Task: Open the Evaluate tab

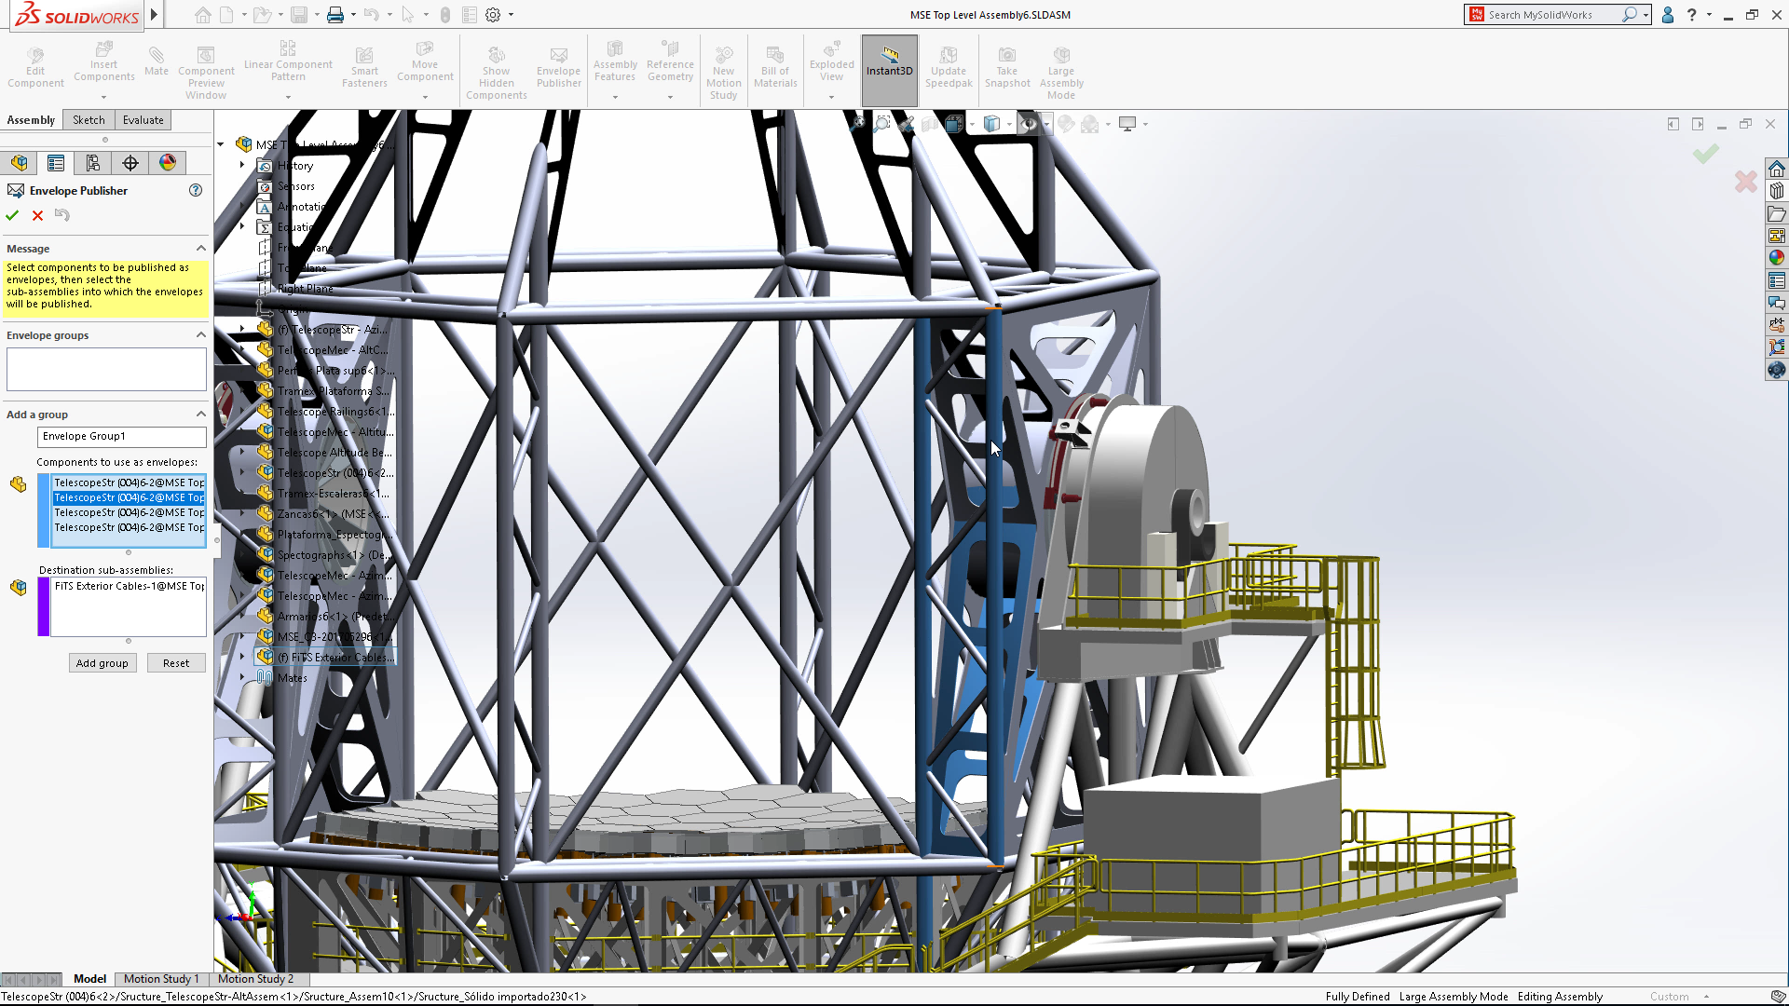Action: [x=143, y=119]
